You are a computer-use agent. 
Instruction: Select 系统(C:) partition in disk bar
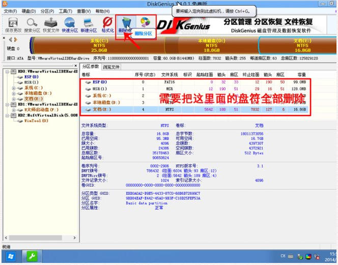pos(99,45)
